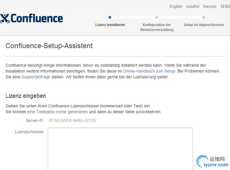The width and height of the screenshot is (230, 170).
Task: Open the 'Online-Handbuch zum Setup' link
Action: [x=149, y=71]
